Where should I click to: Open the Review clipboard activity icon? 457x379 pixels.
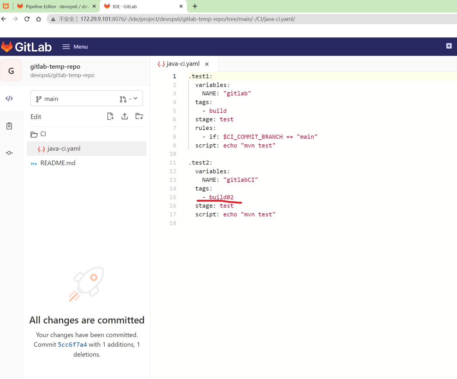pyautogui.click(x=9, y=126)
